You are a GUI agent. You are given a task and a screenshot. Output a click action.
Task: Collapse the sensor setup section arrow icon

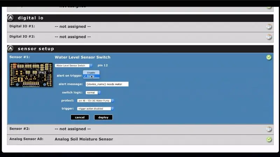click(x=10, y=48)
